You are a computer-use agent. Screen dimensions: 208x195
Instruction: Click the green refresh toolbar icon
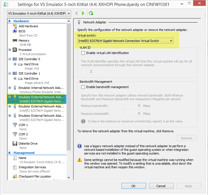[91, 14]
